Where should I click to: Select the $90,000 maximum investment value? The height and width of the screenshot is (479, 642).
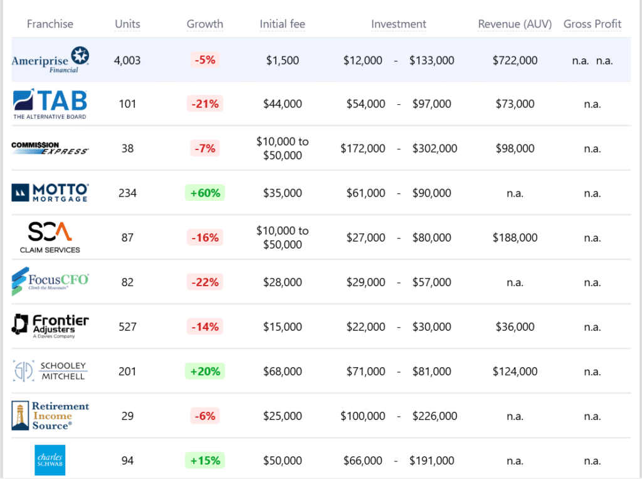[432, 193]
